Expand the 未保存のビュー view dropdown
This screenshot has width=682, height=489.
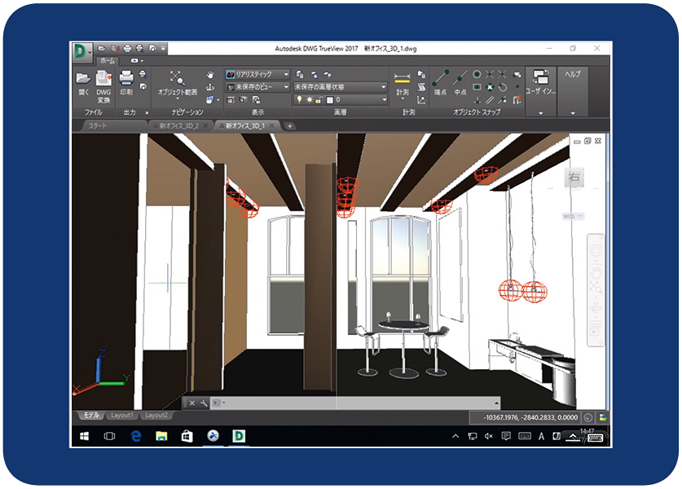[257, 86]
